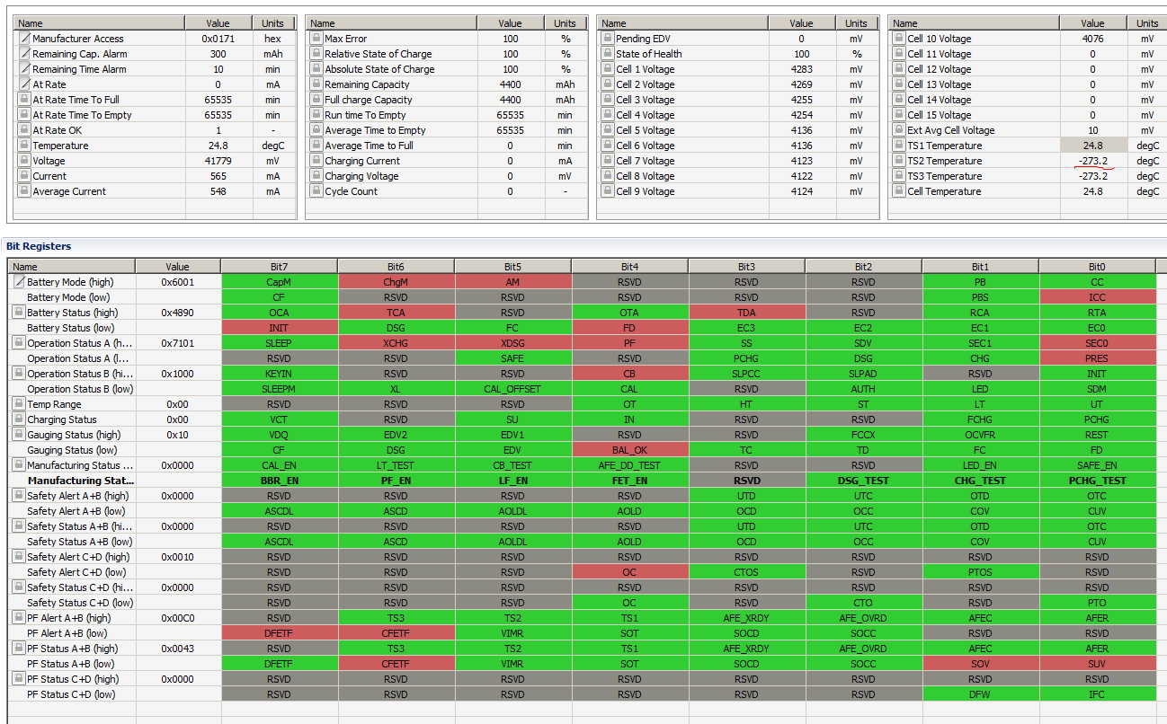The height and width of the screenshot is (724, 1167).
Task: Click the pencil icon beside Manufacturer Access
Action: point(25,39)
